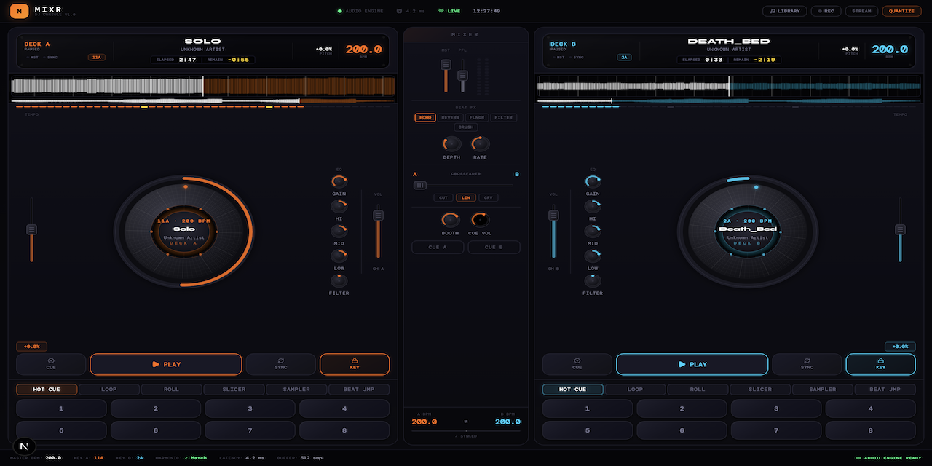Enable headphone CUE B in mixer
The image size is (932, 466).
tap(494, 247)
